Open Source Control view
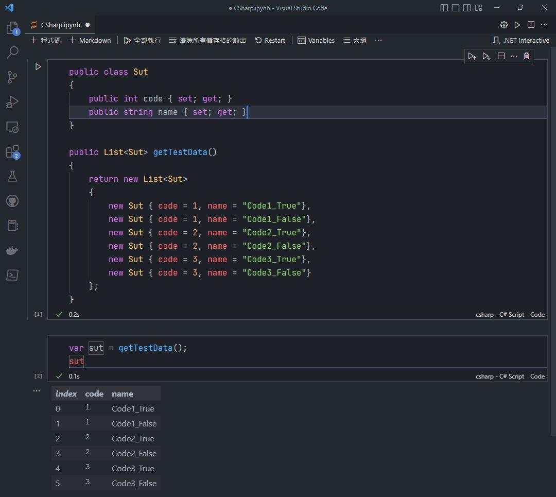Viewport: 556px width, 497px height. (12, 77)
